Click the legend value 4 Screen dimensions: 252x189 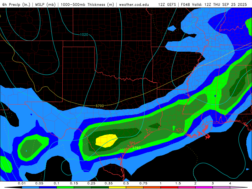pos(230,183)
